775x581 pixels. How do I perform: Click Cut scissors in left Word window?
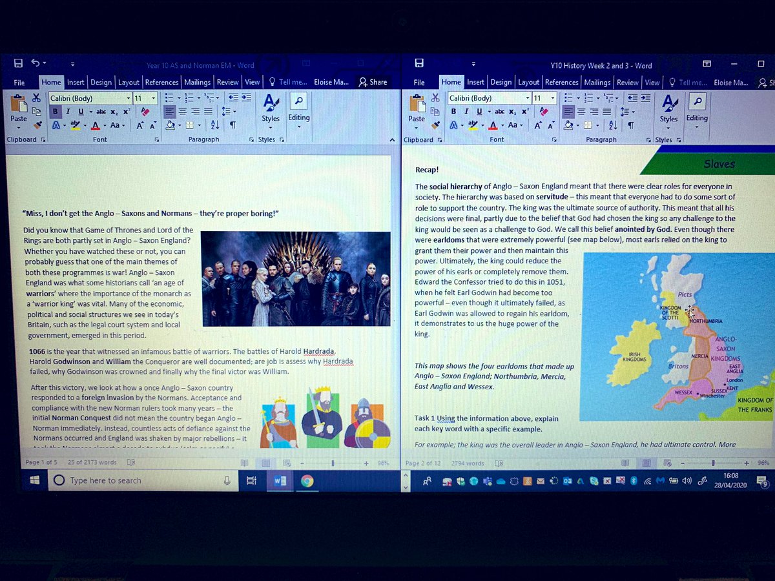pyautogui.click(x=37, y=98)
